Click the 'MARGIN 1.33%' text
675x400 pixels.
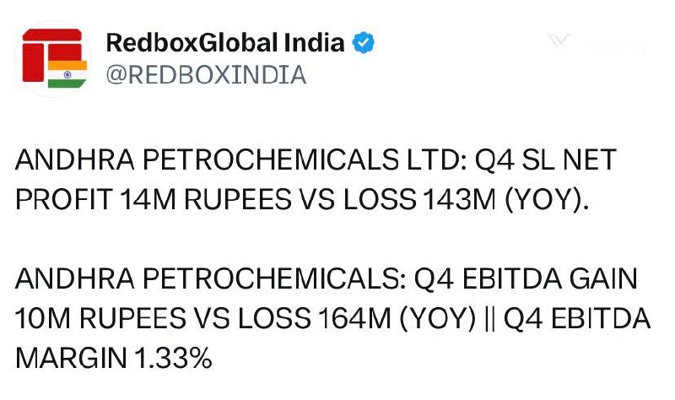click(x=114, y=359)
